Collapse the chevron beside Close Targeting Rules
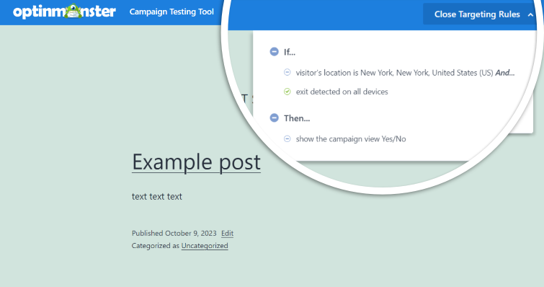Viewport: 544px width, 287px height. (530, 14)
